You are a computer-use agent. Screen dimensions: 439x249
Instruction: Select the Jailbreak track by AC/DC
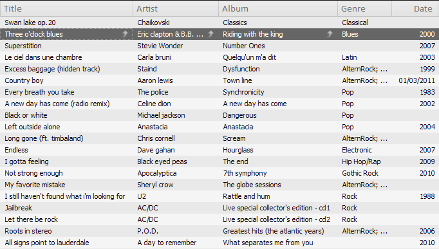coord(219,208)
